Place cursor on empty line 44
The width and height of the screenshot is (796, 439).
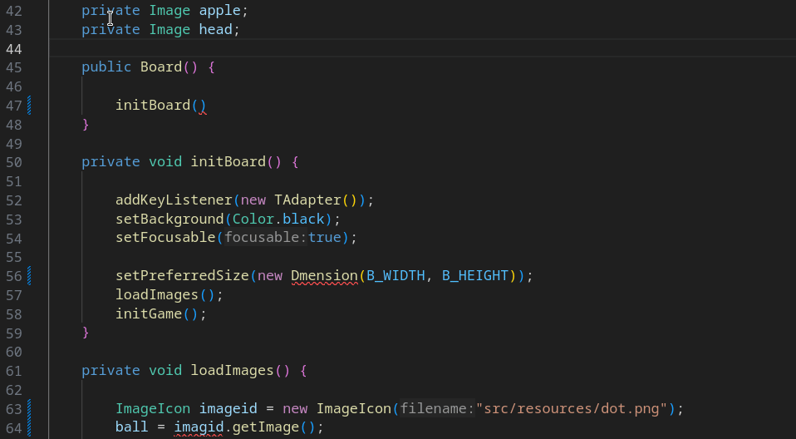coord(332,49)
